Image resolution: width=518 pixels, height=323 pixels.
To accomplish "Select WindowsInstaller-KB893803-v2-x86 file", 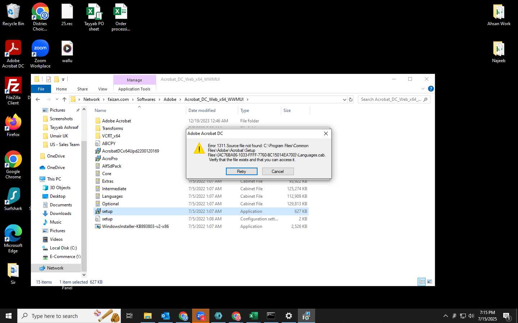I will click(x=135, y=226).
